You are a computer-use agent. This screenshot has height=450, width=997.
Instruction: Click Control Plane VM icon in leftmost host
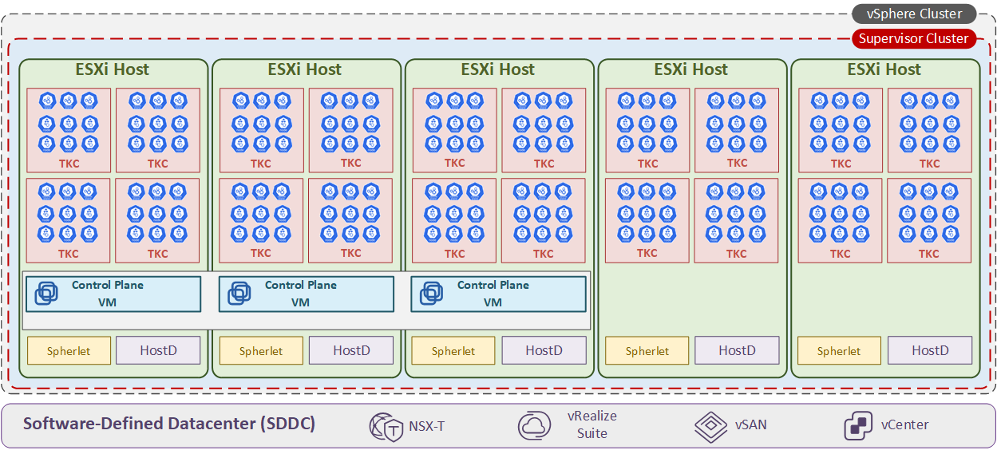point(46,294)
